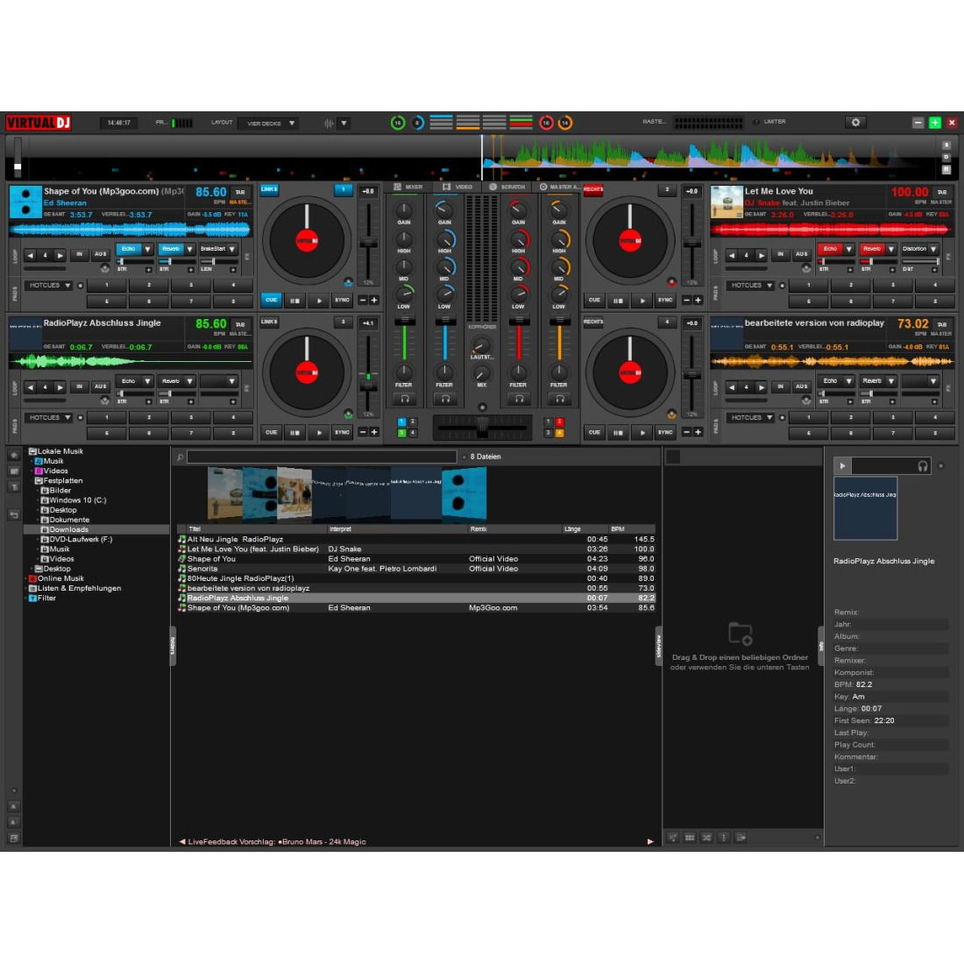This screenshot has width=964, height=964.
Task: Click the loop back arrow on Shape of You deck
Action: 30,254
